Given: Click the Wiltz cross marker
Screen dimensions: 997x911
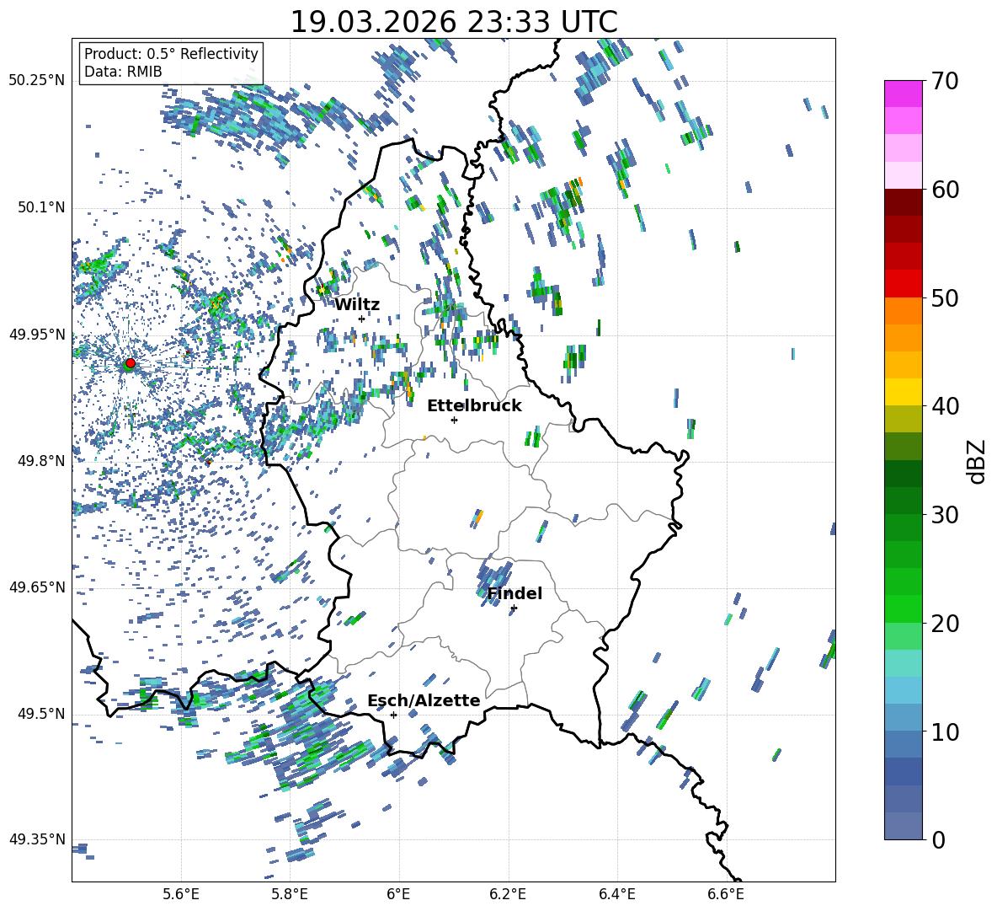Looking at the screenshot, I should click(x=361, y=319).
